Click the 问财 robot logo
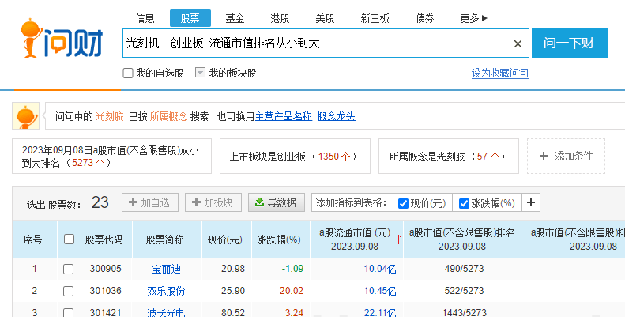Image resolution: width=625 pixels, height=317 pixels. point(62,39)
